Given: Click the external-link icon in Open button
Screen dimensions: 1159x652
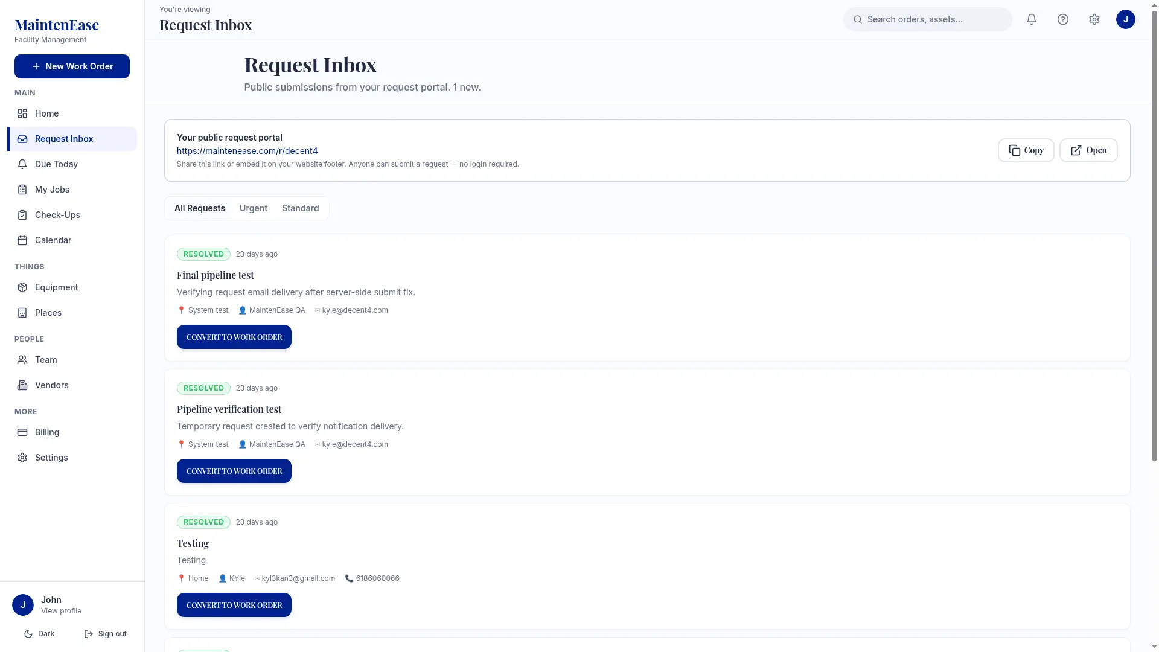Looking at the screenshot, I should [x=1076, y=150].
